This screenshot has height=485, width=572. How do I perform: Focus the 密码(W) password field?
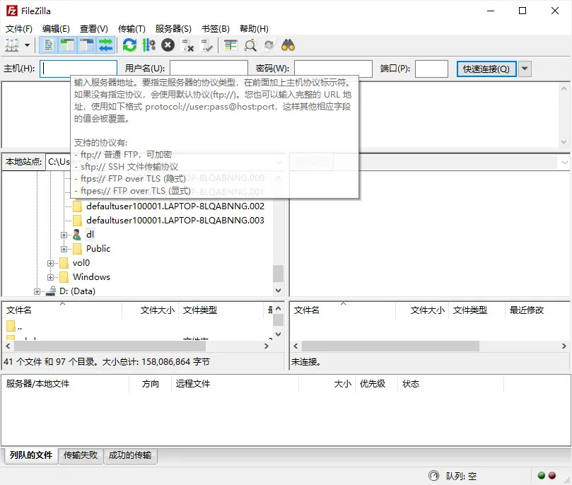point(333,69)
